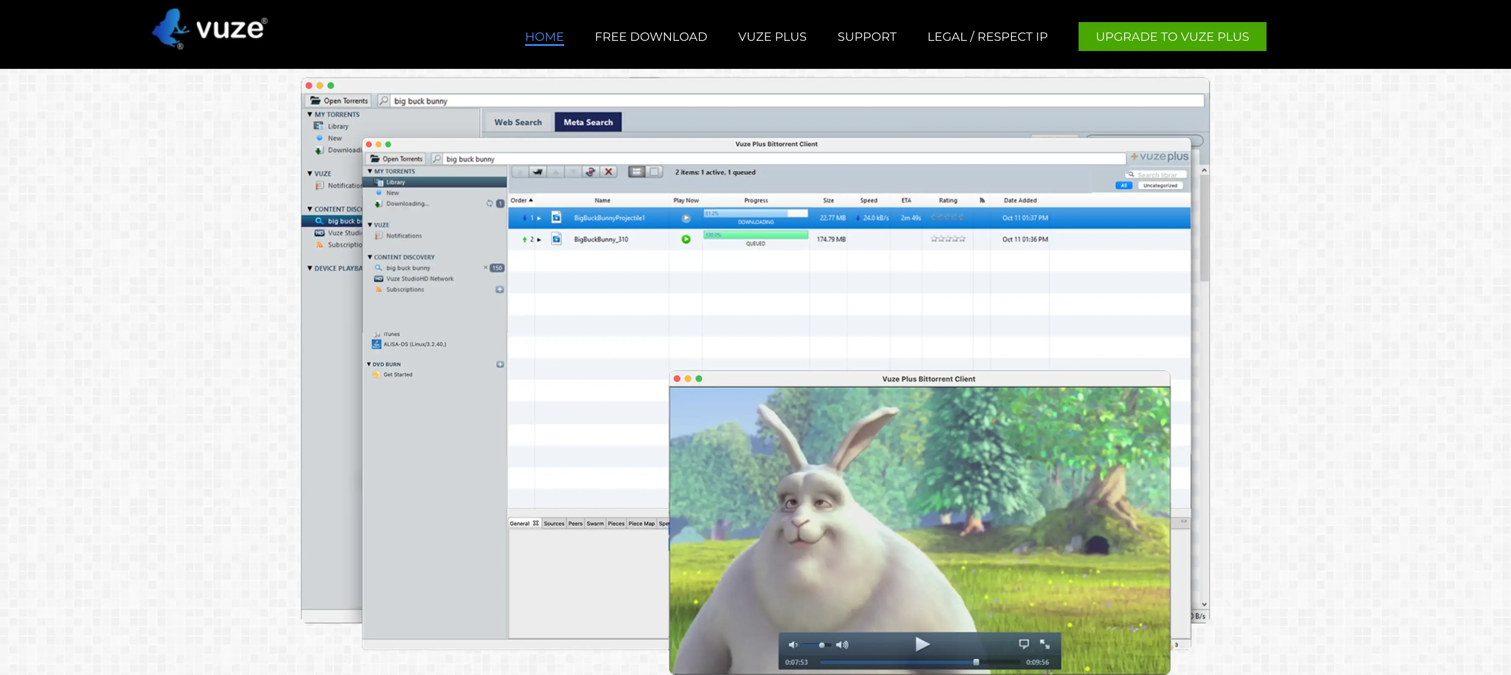Open the Peers details tab
Image resolution: width=1511 pixels, height=675 pixels.
pos(575,524)
